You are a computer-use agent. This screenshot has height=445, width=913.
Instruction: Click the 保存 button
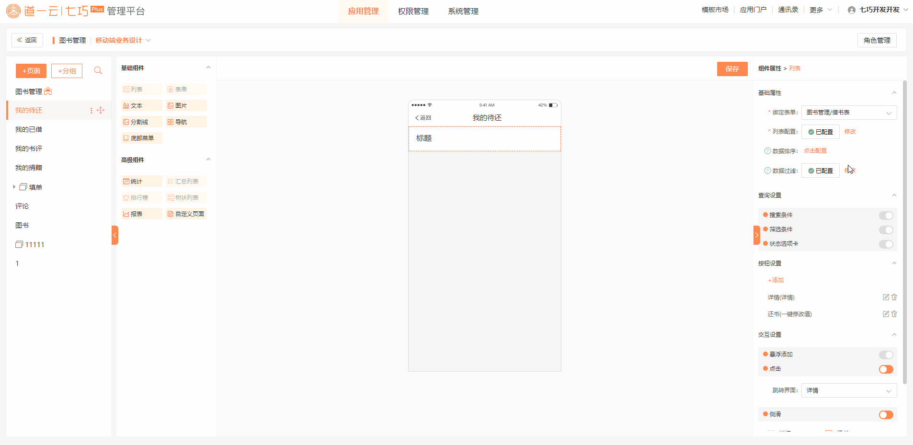point(732,69)
